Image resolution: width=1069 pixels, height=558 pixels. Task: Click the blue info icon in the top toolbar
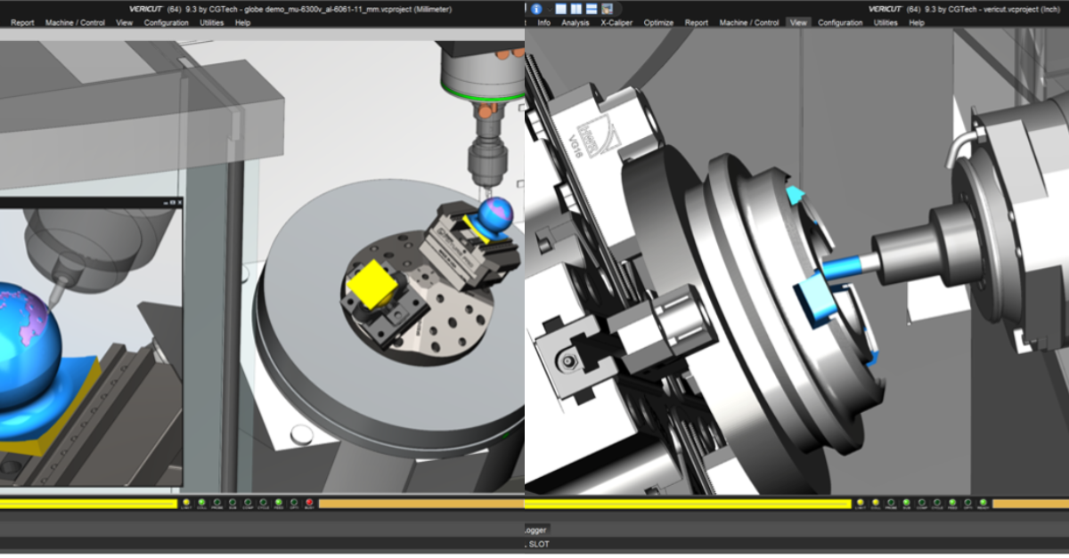click(537, 8)
